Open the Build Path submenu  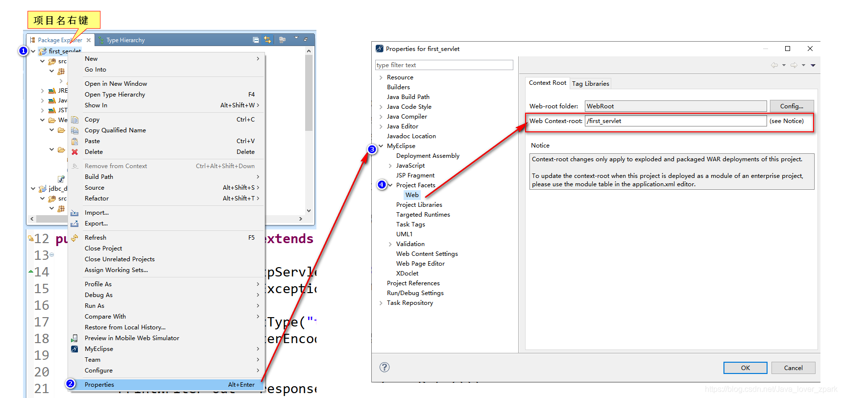point(167,177)
